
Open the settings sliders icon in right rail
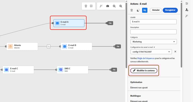point(187,3)
